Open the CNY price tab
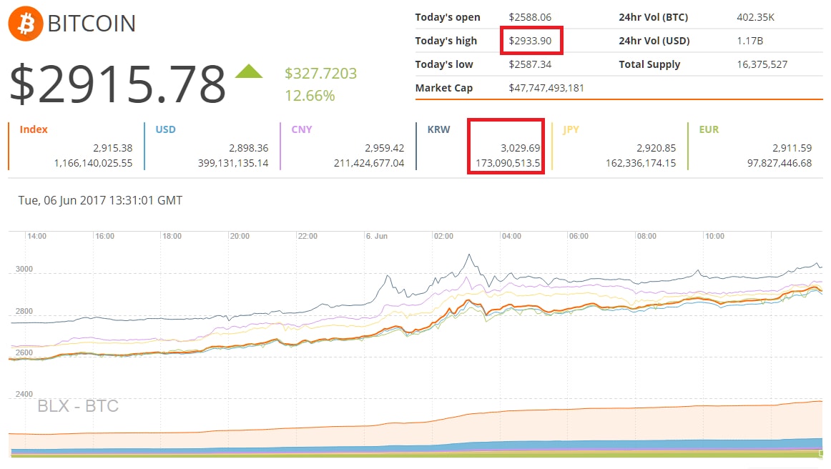The width and height of the screenshot is (831, 469). click(x=301, y=129)
